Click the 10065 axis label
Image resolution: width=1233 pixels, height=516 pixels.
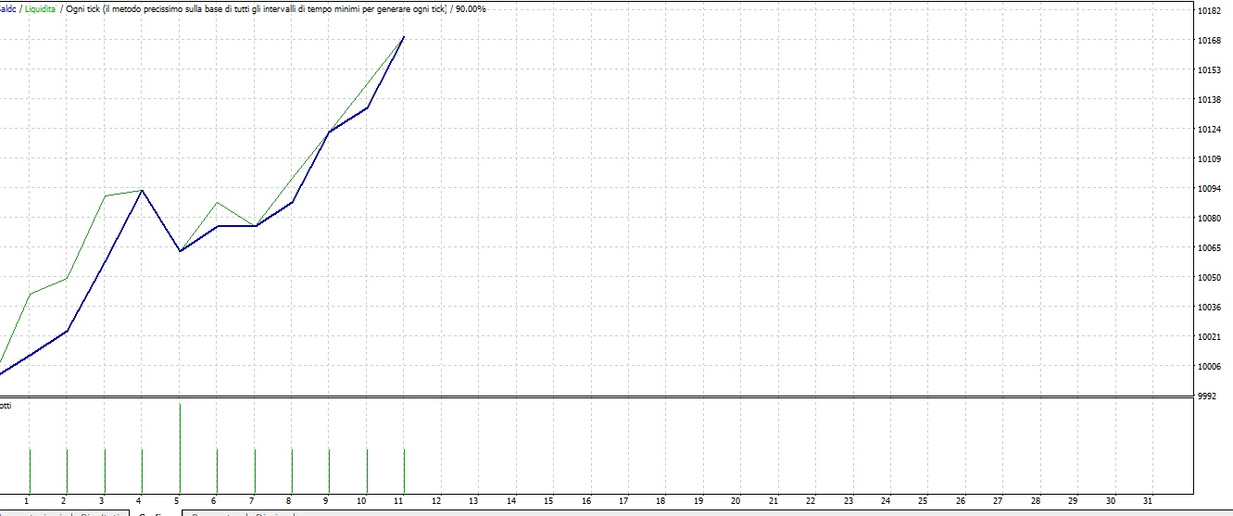[x=1210, y=248]
